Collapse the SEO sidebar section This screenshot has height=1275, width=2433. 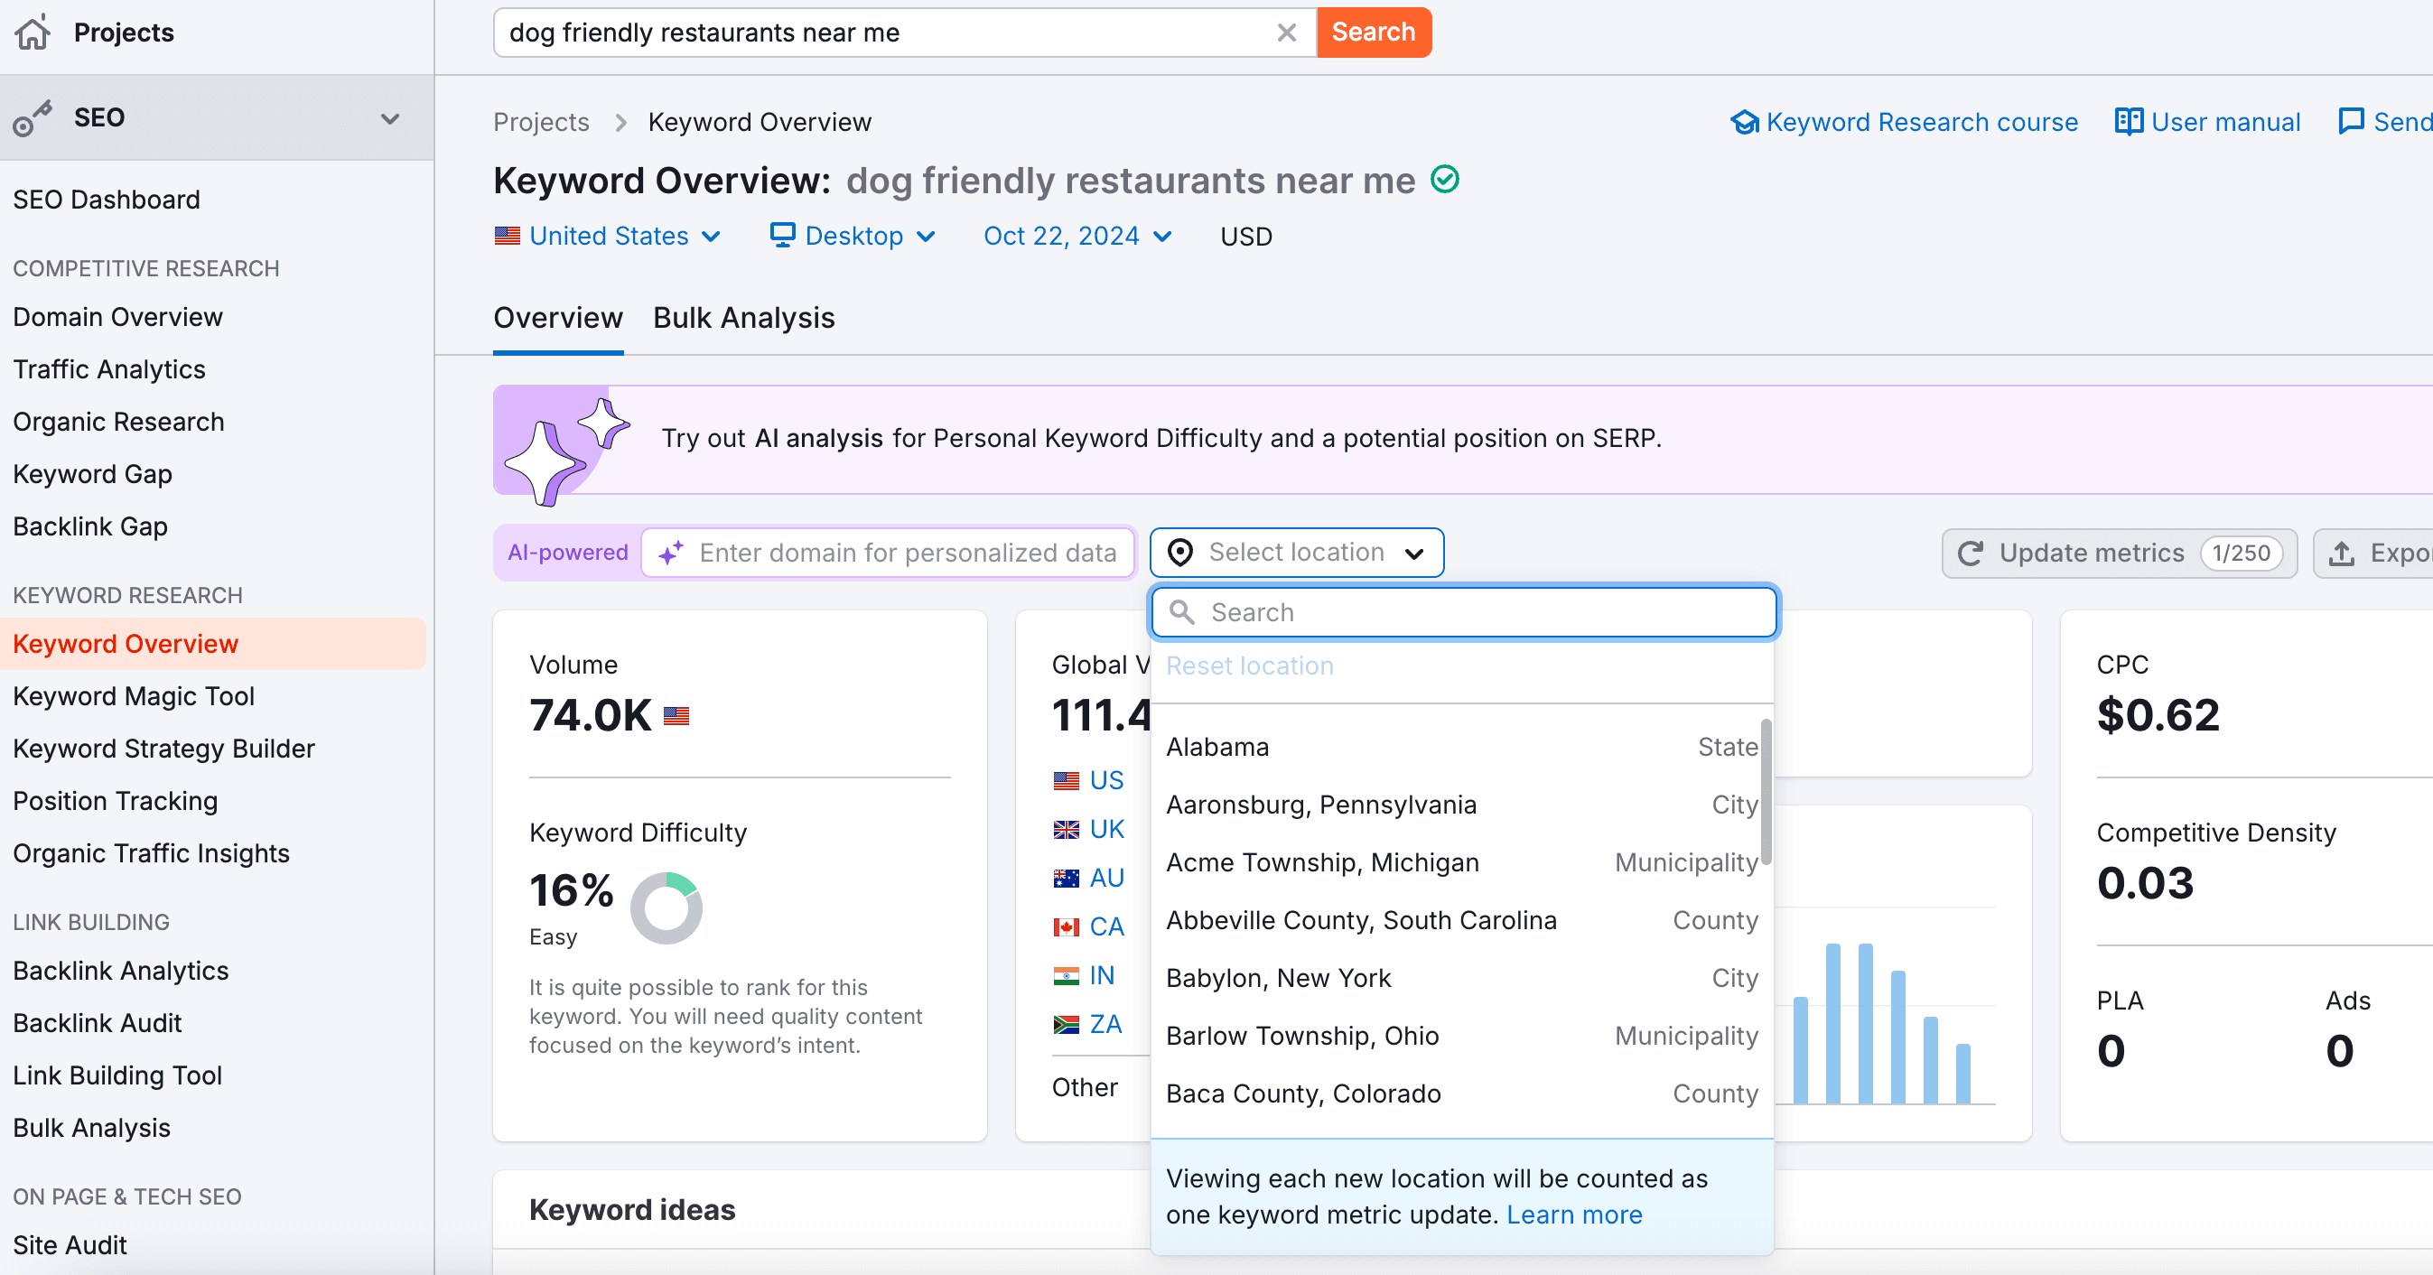pyautogui.click(x=389, y=119)
